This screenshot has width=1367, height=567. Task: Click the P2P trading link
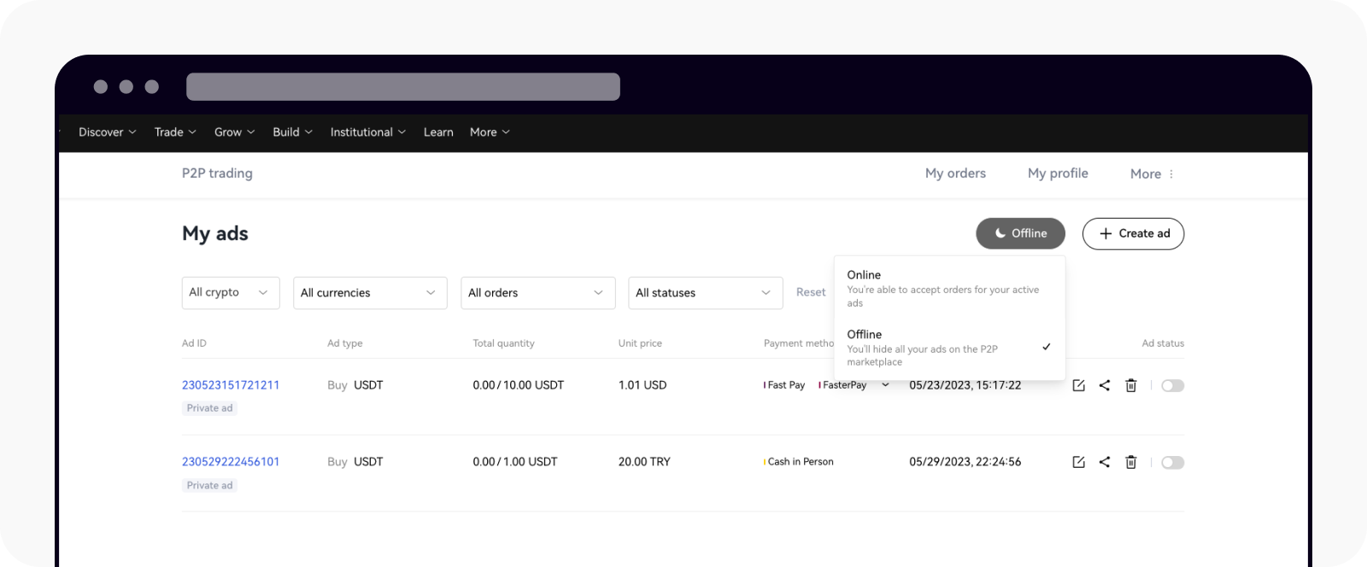tap(217, 173)
